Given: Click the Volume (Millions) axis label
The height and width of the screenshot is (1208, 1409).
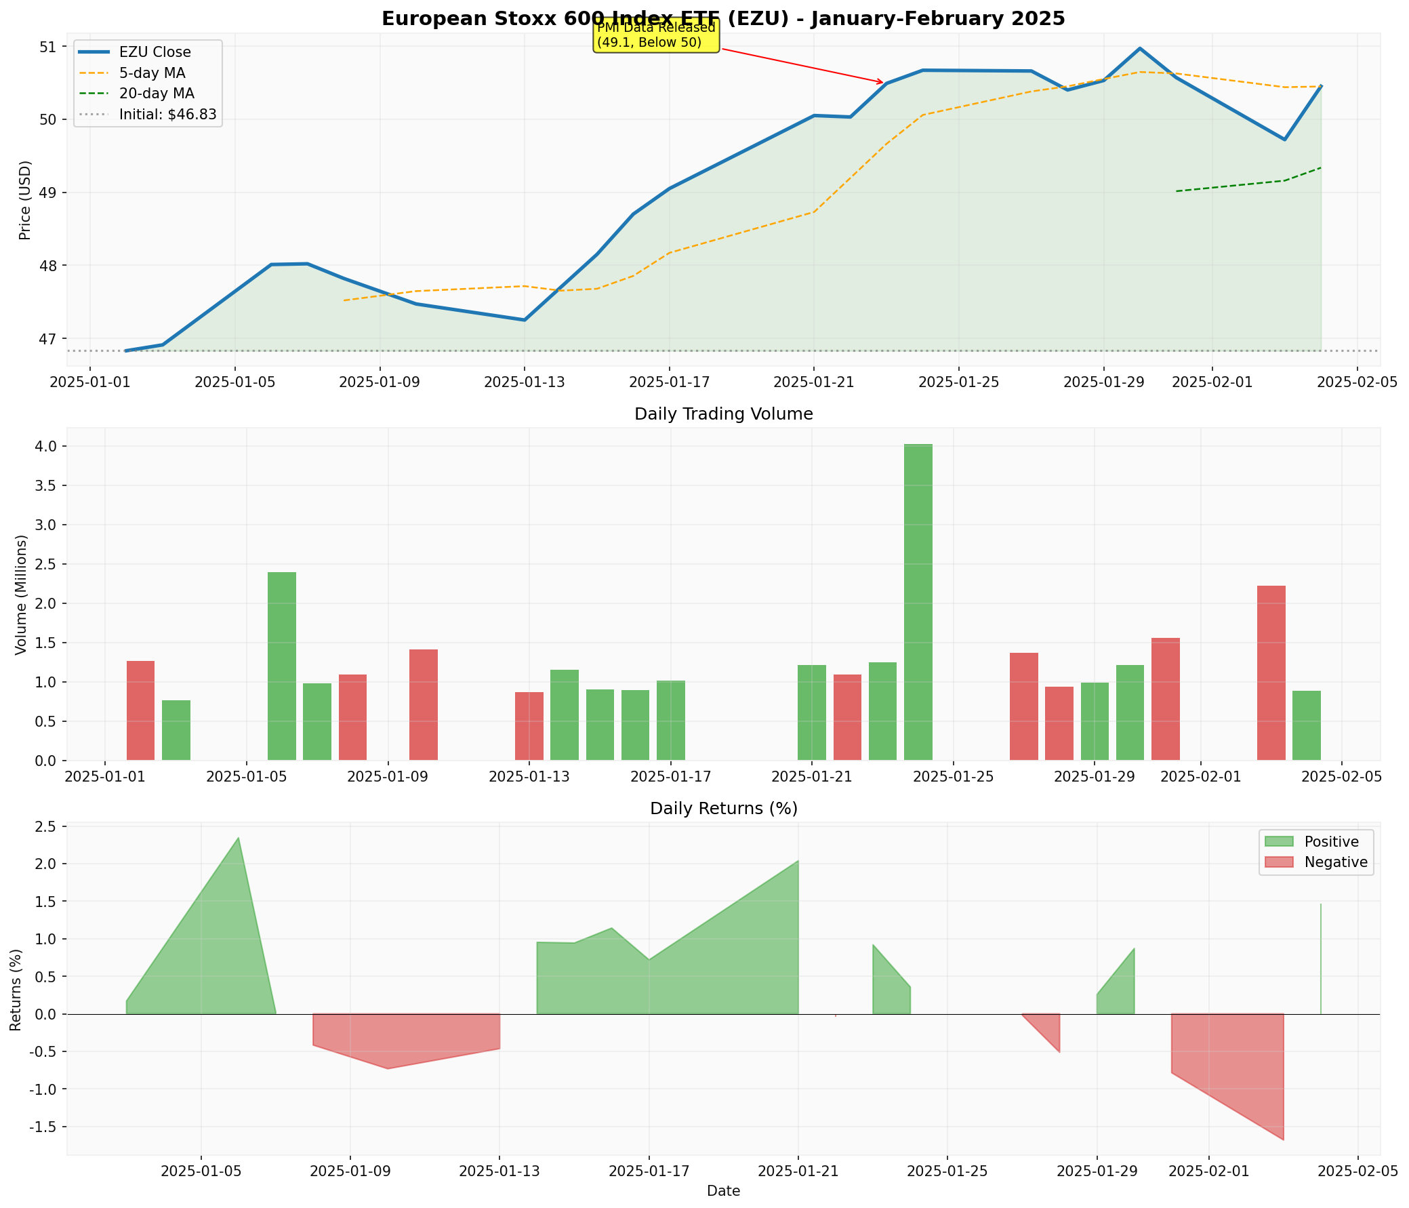Looking at the screenshot, I should coord(21,595).
